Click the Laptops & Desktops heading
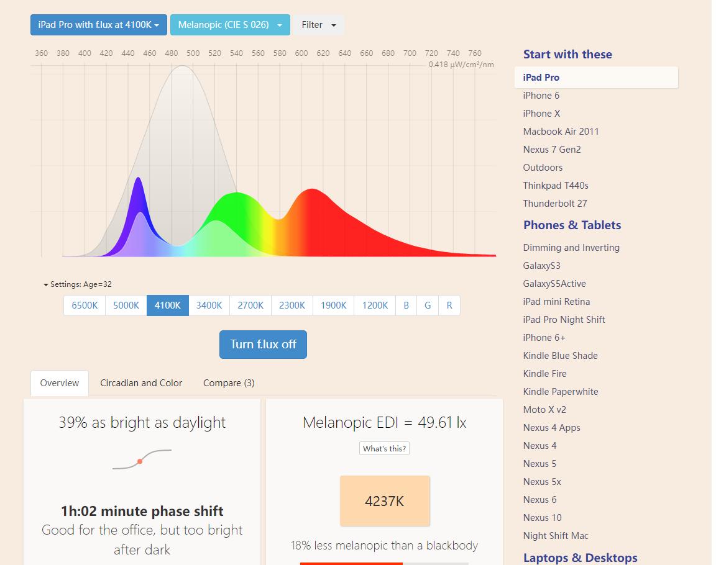The height and width of the screenshot is (565, 716). pos(581,558)
